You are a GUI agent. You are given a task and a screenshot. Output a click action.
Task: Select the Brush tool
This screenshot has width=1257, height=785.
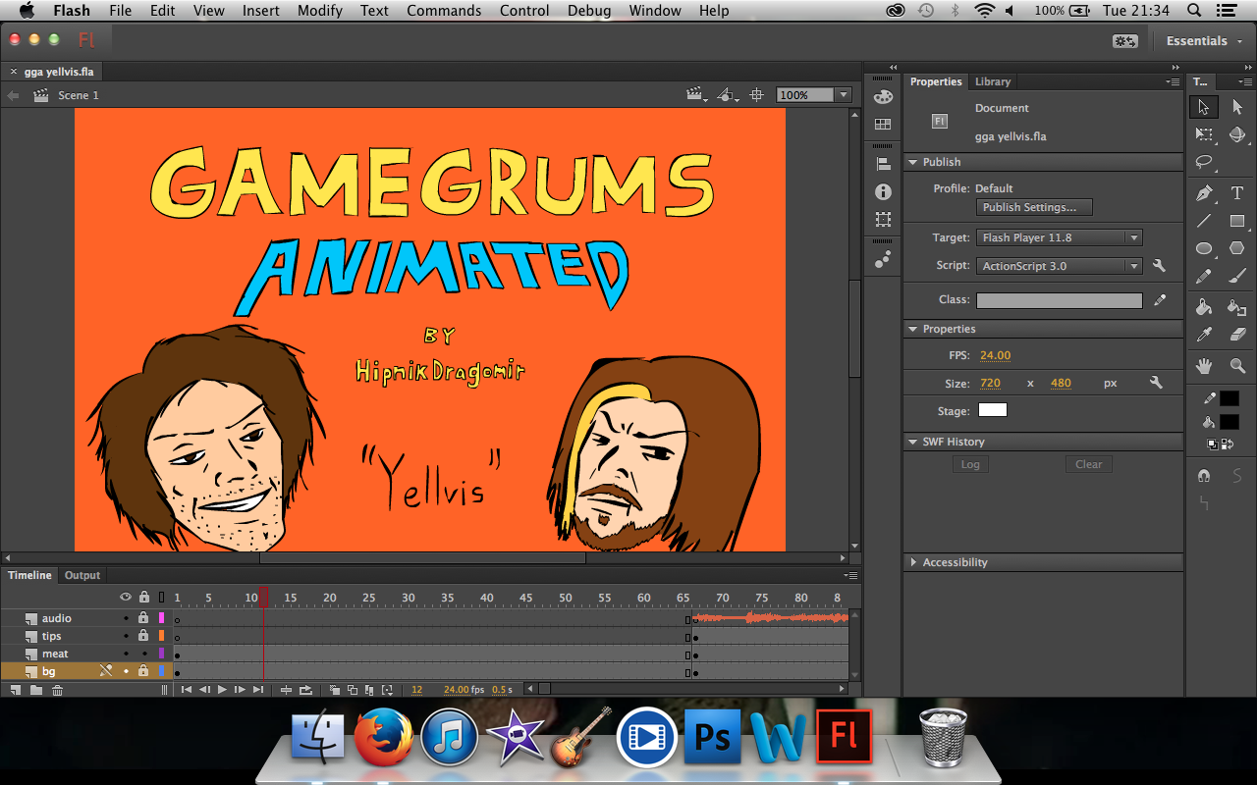(x=1237, y=277)
